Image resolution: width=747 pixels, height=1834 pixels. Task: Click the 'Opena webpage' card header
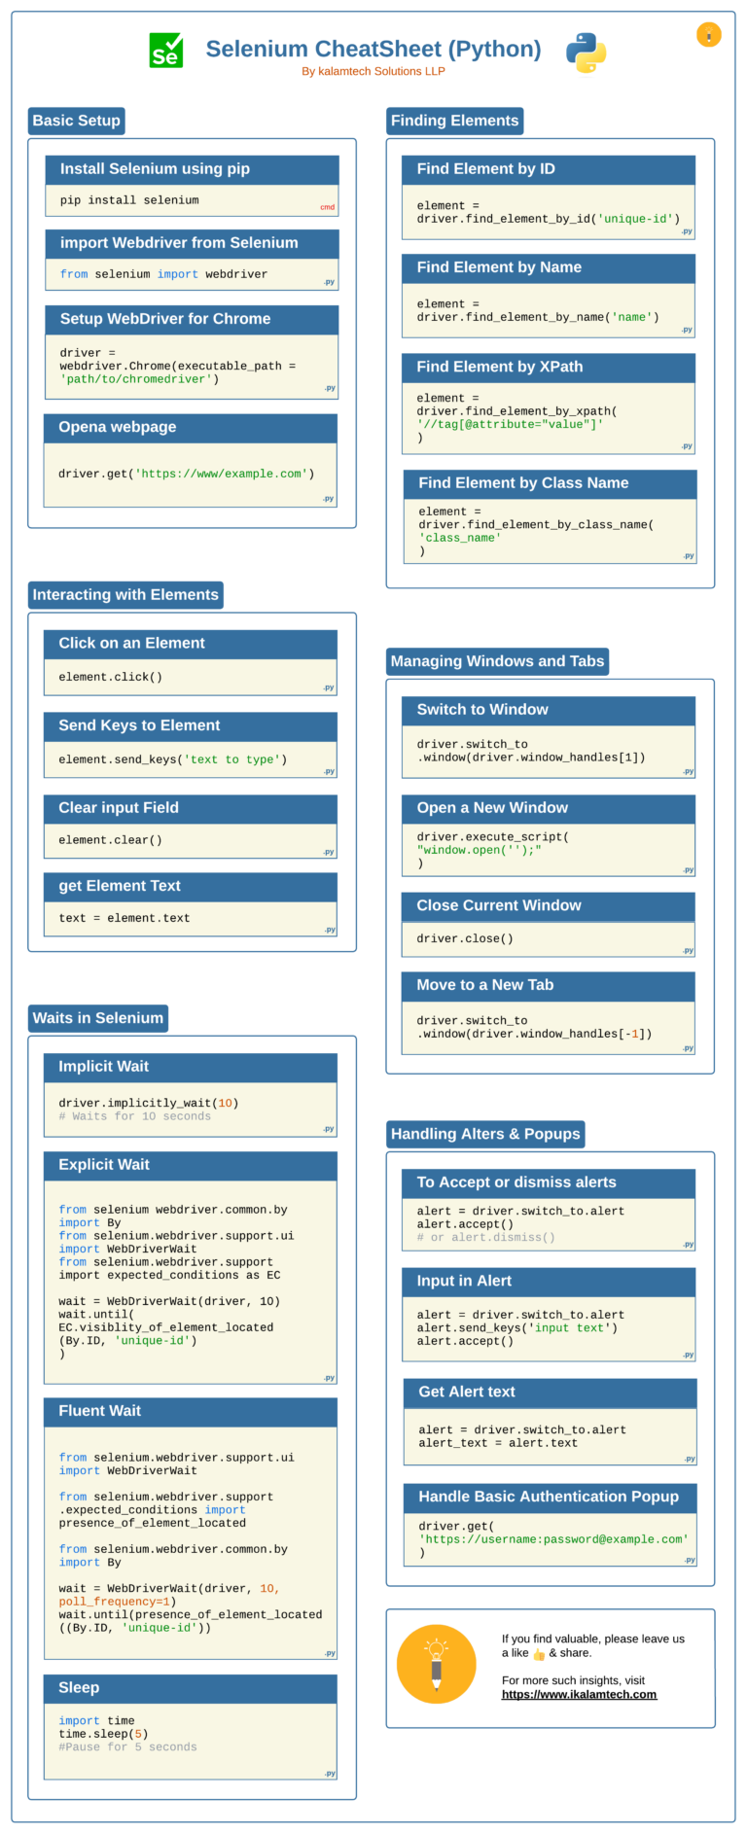click(x=191, y=428)
